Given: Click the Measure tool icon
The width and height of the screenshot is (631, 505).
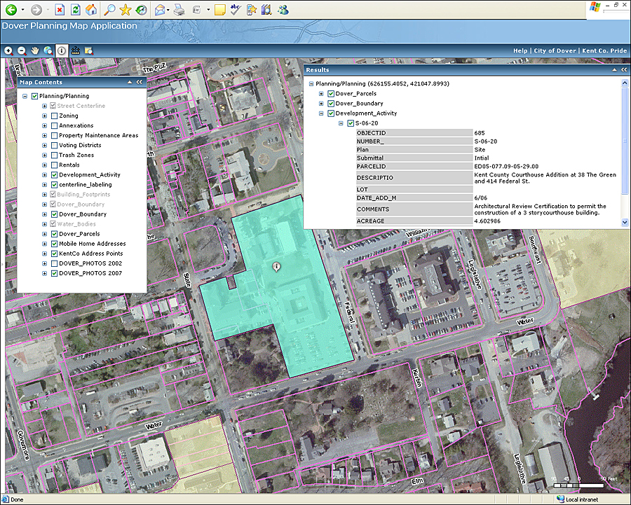Looking at the screenshot, I should [x=76, y=51].
